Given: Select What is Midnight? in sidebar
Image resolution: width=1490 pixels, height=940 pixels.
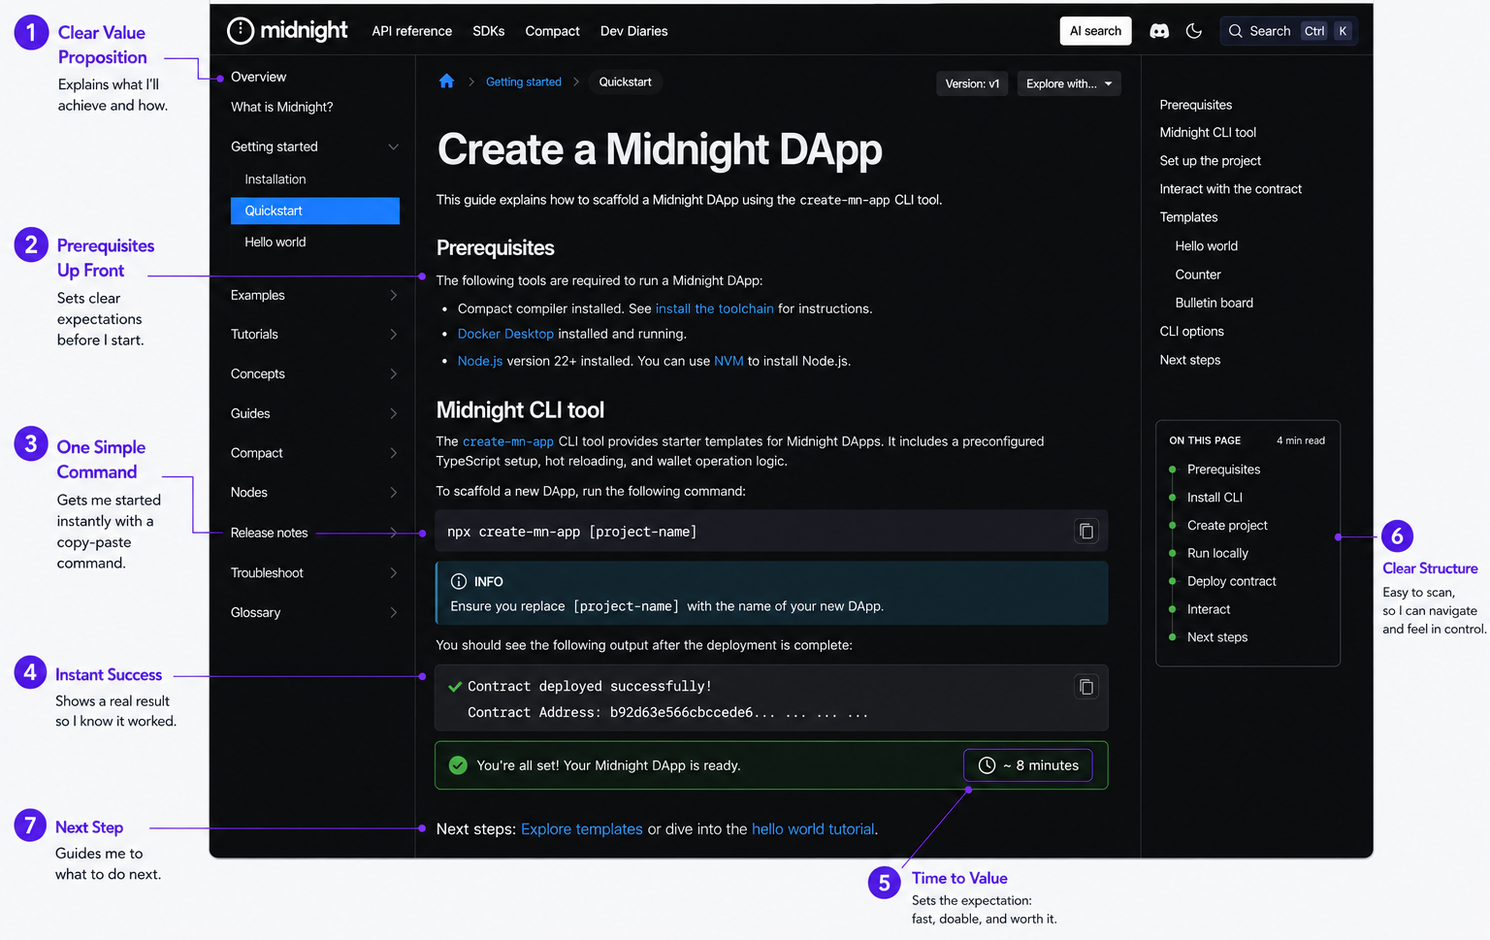Looking at the screenshot, I should click(x=281, y=107).
